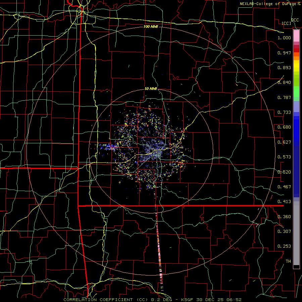302x302 pixels.
Task: Click the CORRELATION COEFFICIENT (CC) caption text
Action: click(106, 300)
